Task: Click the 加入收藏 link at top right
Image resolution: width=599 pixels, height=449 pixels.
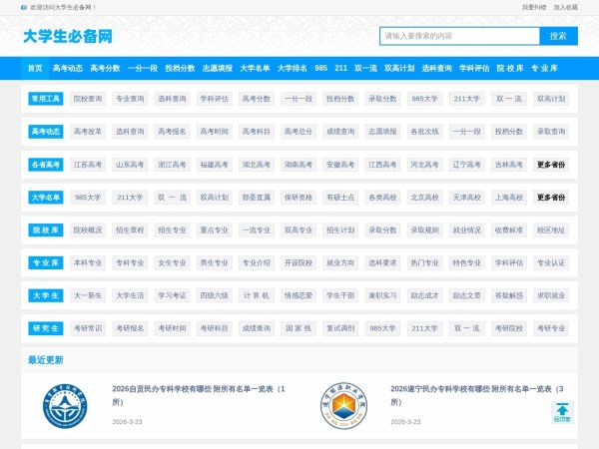Action: [x=565, y=7]
